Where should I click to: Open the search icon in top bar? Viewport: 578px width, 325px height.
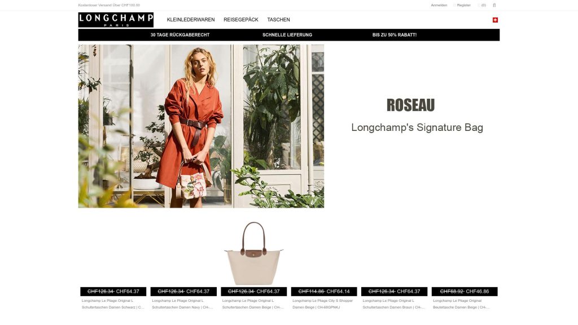(494, 5)
